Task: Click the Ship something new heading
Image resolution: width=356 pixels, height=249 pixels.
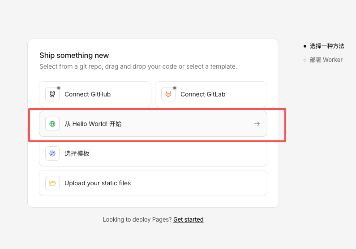Action: (x=74, y=55)
